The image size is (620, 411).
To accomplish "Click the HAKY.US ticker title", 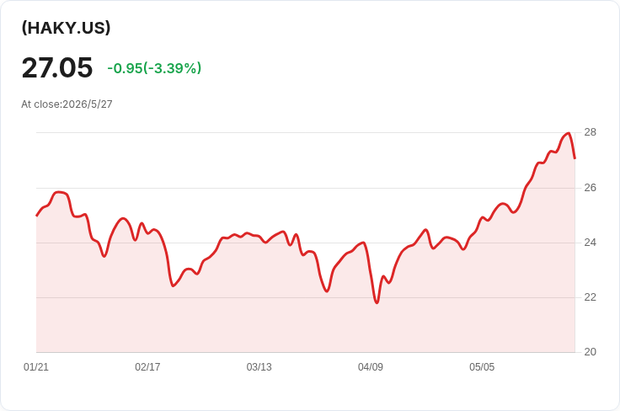I will tap(66, 28).
